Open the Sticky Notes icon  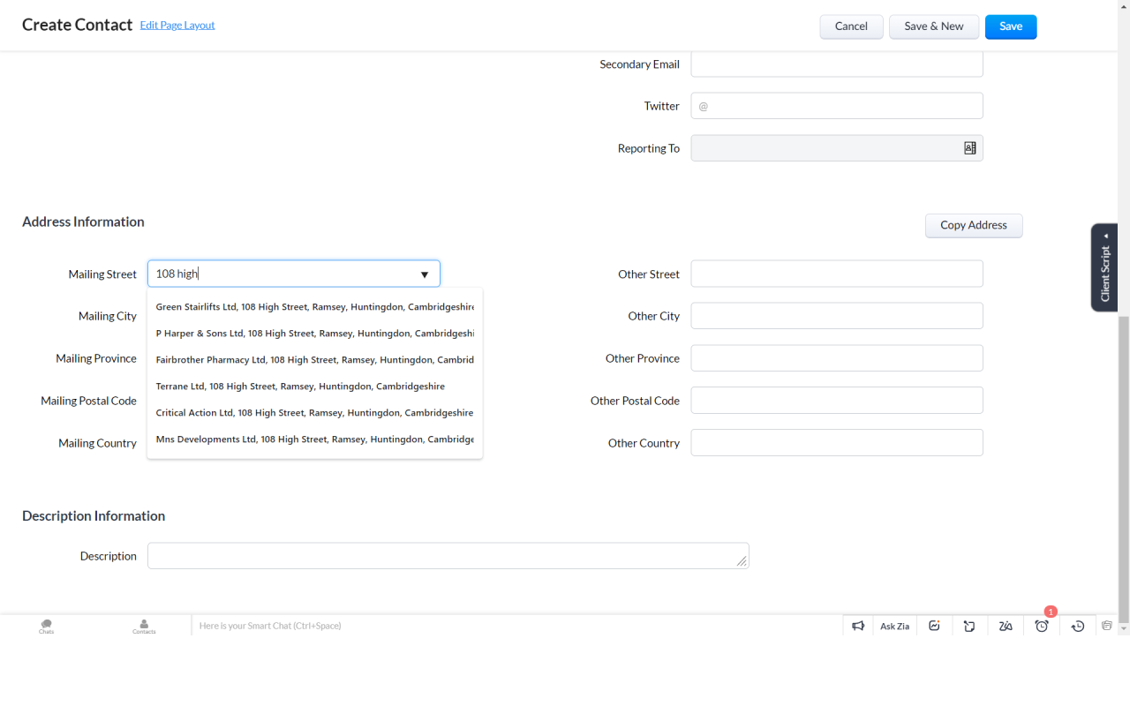click(969, 625)
